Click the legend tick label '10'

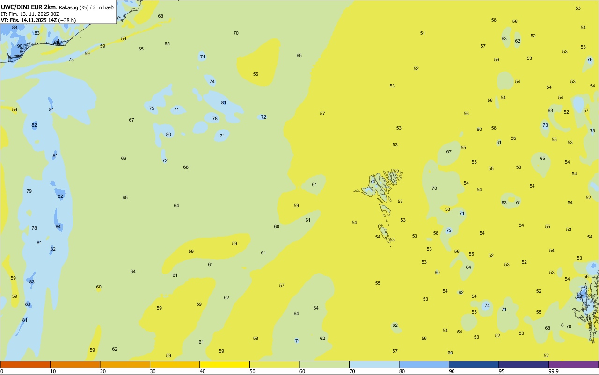click(x=53, y=371)
